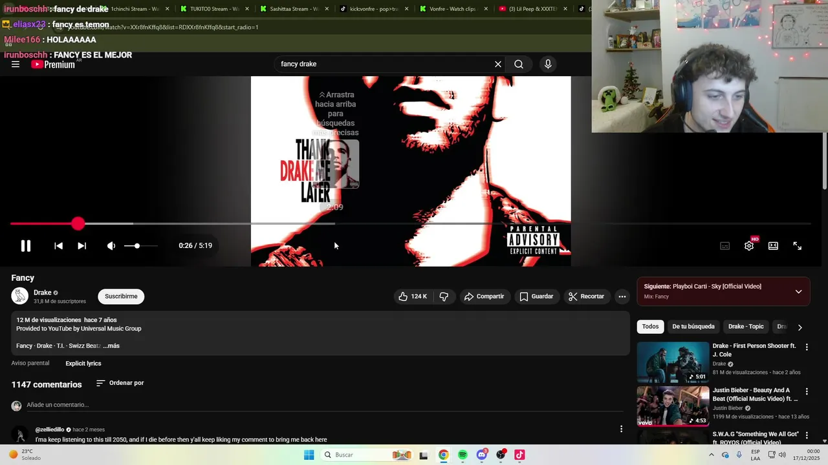Open the YouTube hamburger guide menu

pos(16,64)
